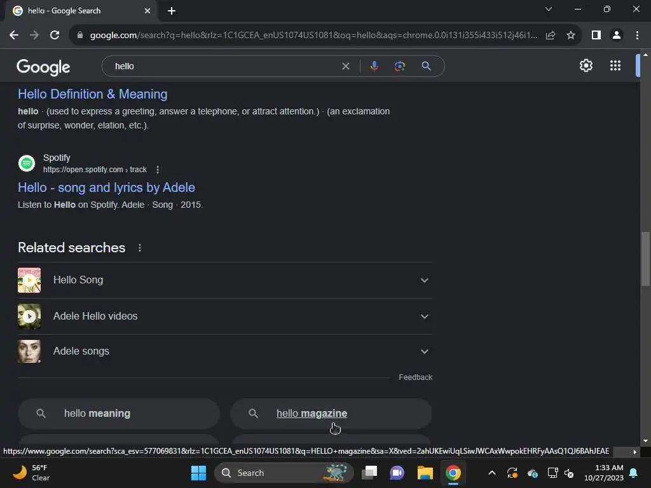Open the Spotify track URL line

[x=95, y=169]
